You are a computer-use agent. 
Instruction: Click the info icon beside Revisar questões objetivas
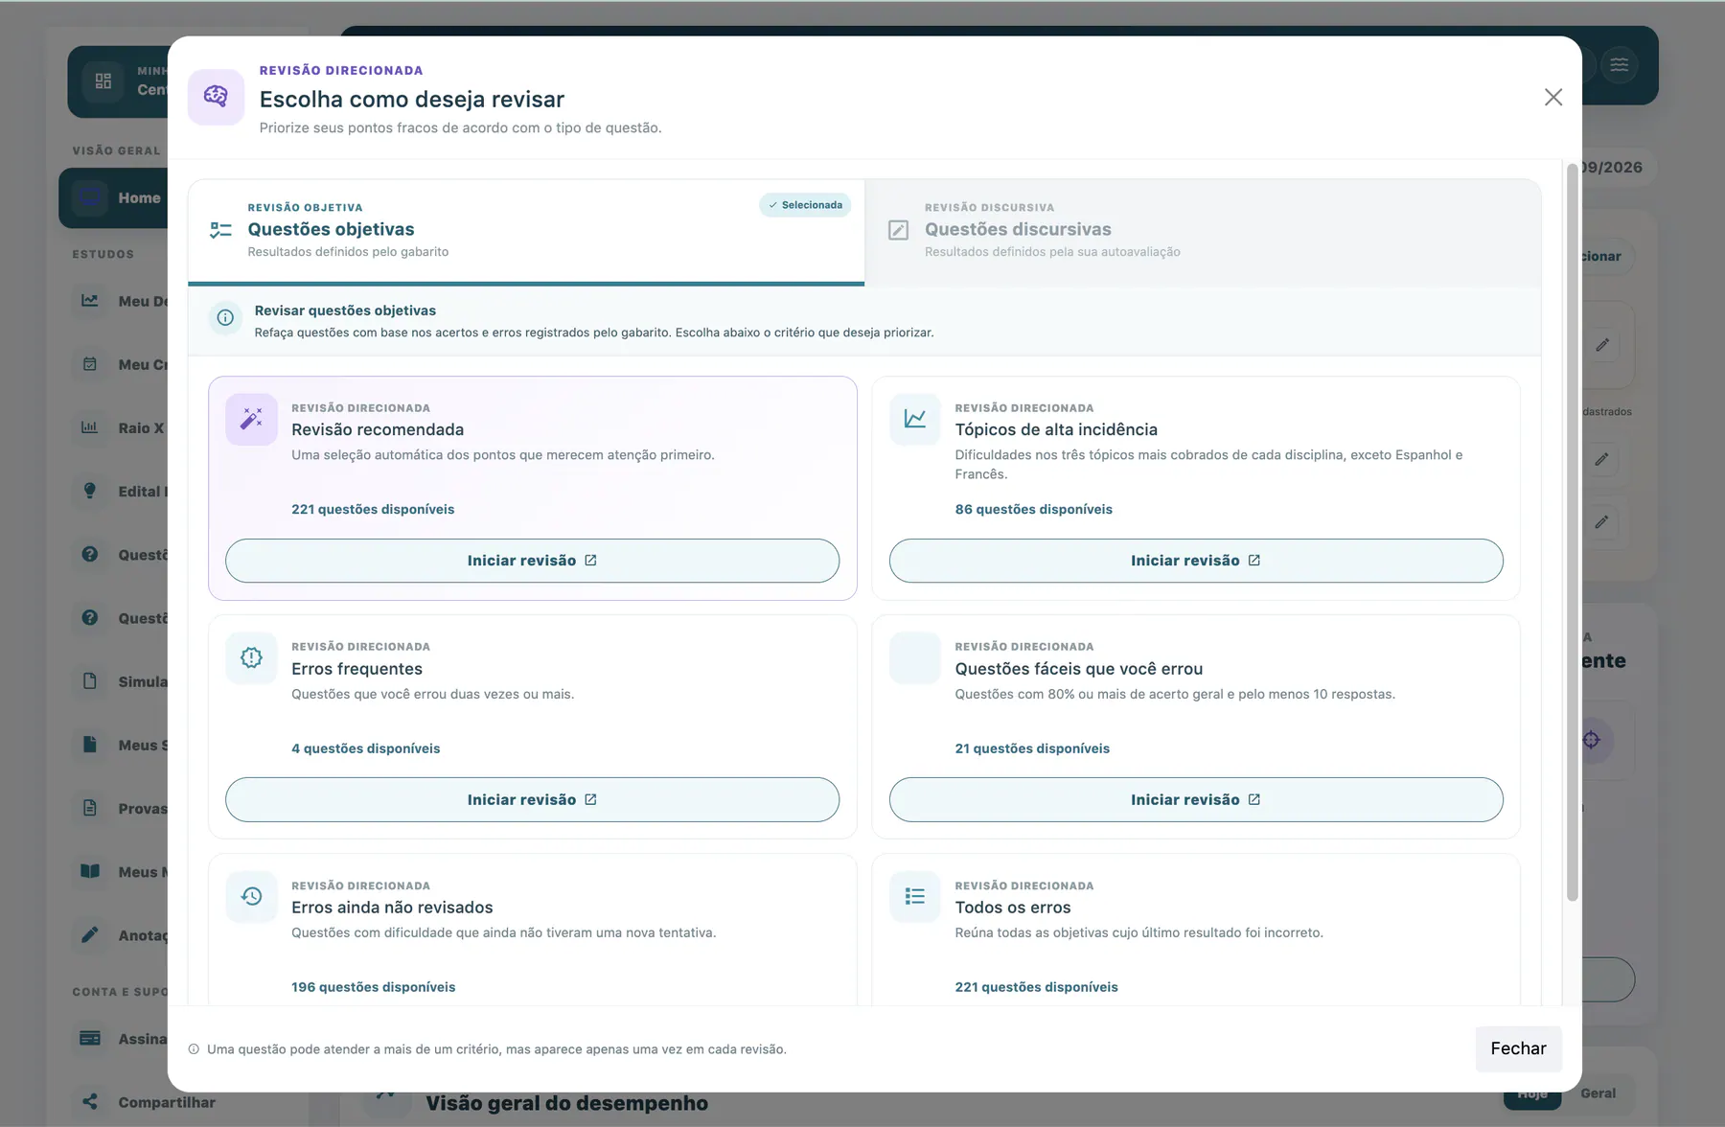(225, 318)
